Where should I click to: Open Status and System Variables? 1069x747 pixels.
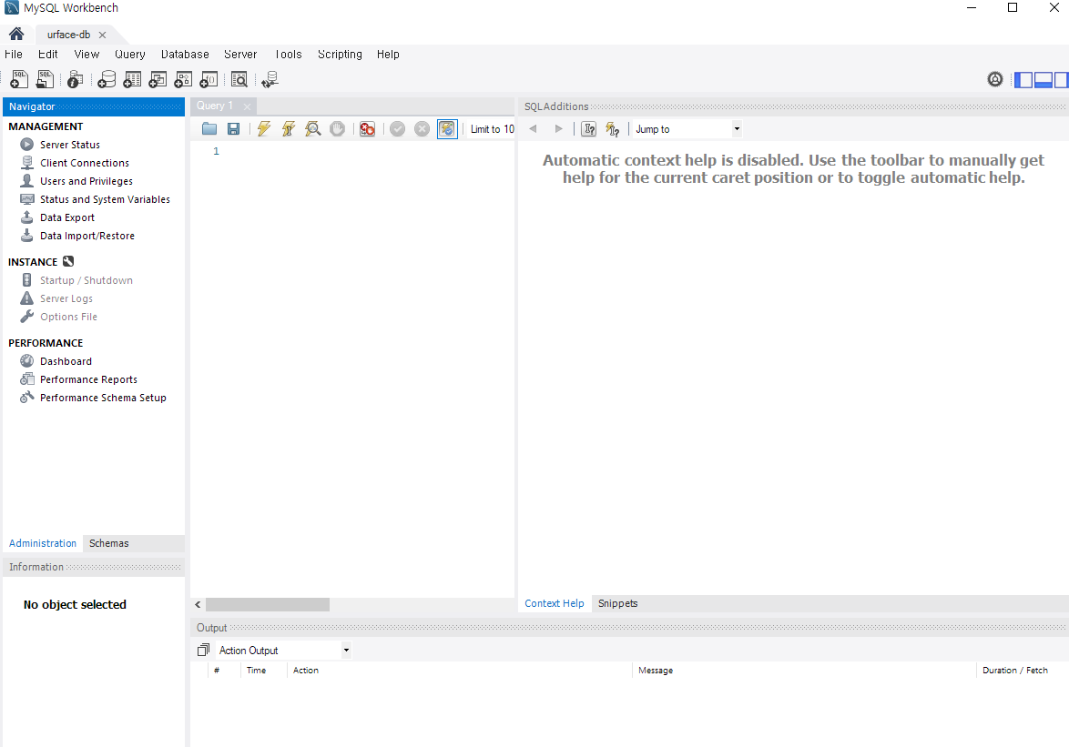coord(105,199)
